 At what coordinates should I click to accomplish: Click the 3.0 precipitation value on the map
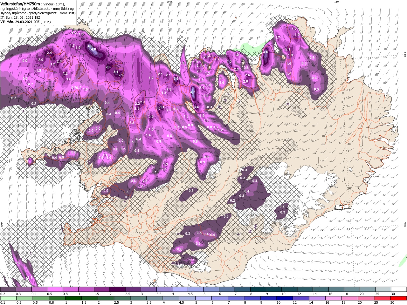(x=151, y=117)
